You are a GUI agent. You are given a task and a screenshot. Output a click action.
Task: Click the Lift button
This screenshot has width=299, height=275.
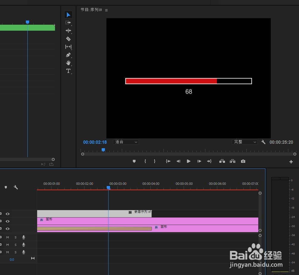[222, 161]
